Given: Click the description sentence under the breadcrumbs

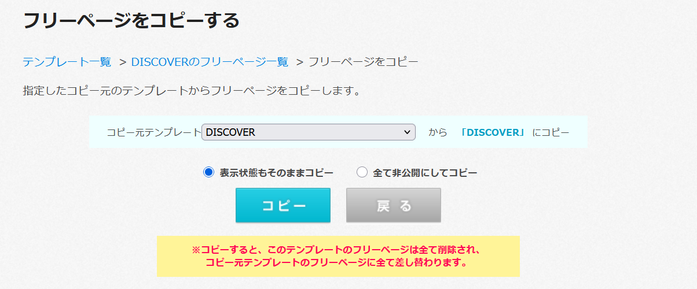Looking at the screenshot, I should click(x=192, y=91).
